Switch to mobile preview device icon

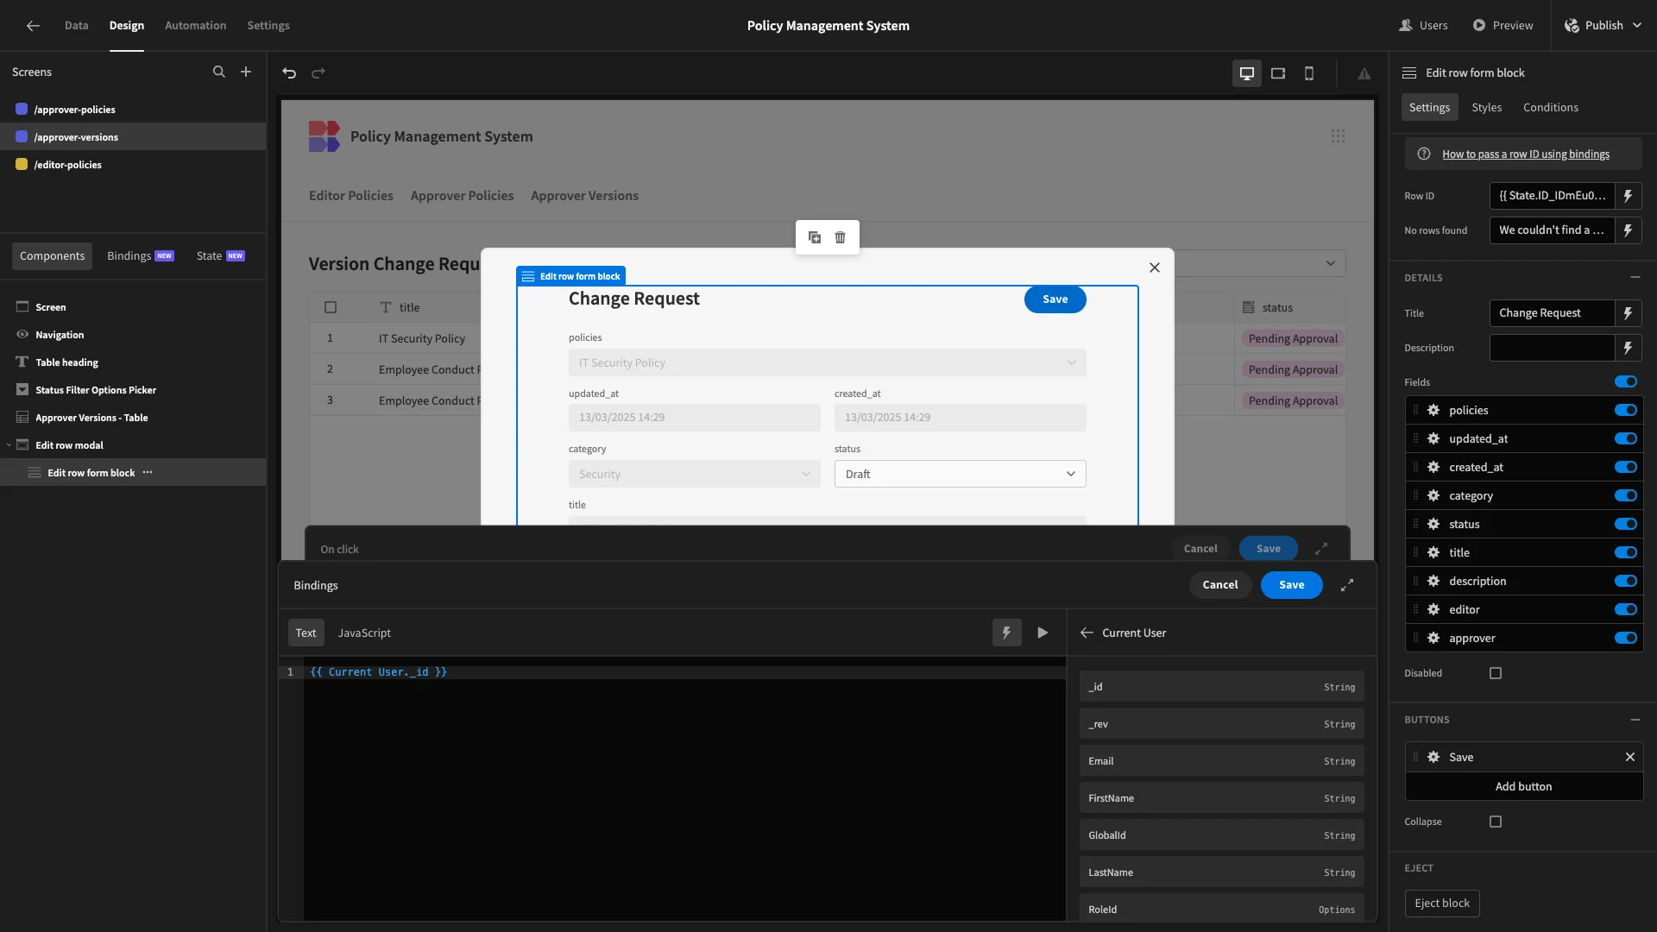1309,73
